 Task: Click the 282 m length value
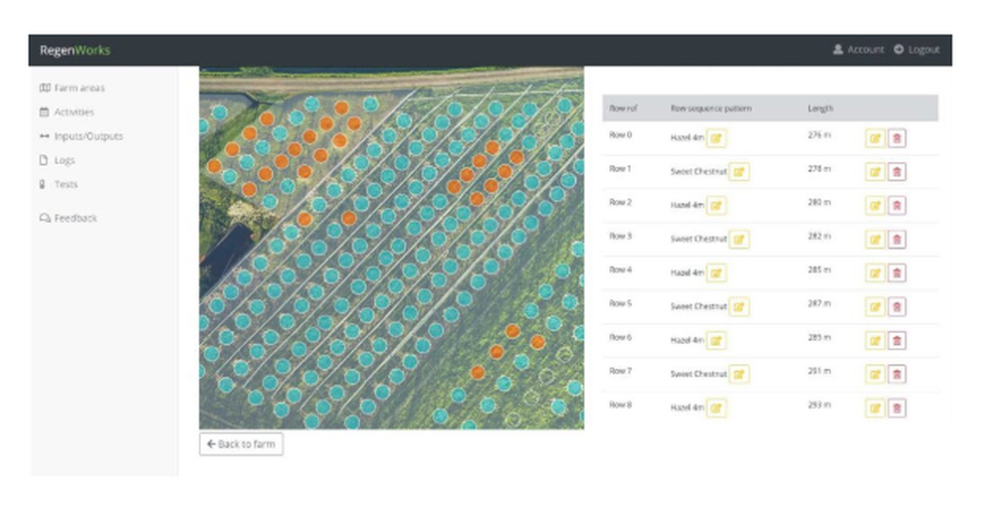click(x=819, y=236)
